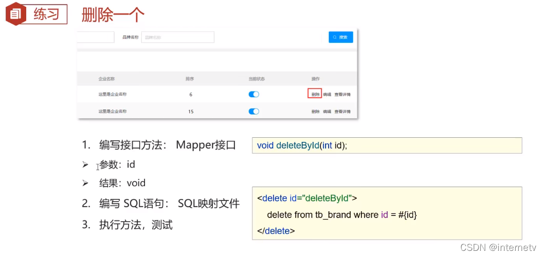Click 这里是企业名称 in the row with 6

pyautogui.click(x=113, y=94)
